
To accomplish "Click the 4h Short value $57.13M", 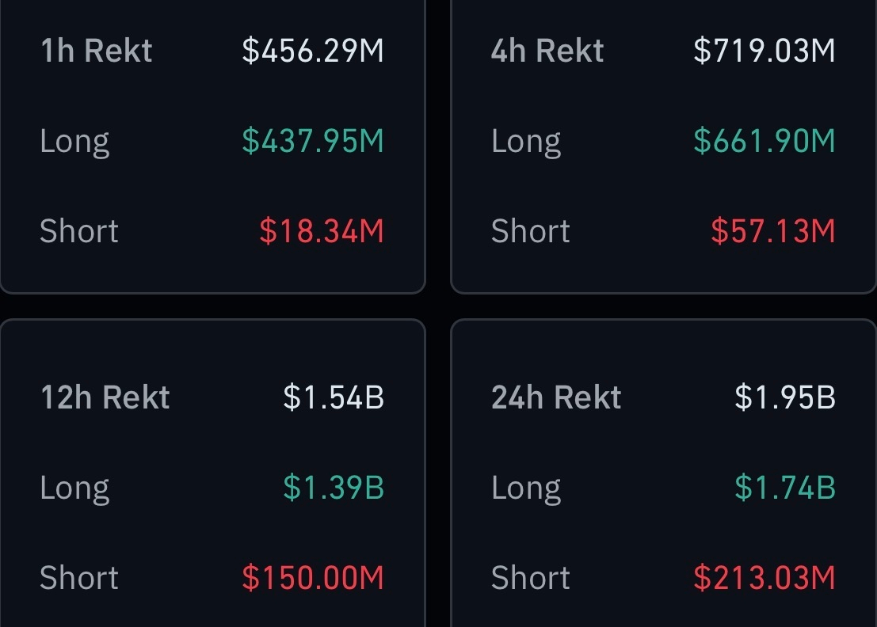I will coord(773,231).
